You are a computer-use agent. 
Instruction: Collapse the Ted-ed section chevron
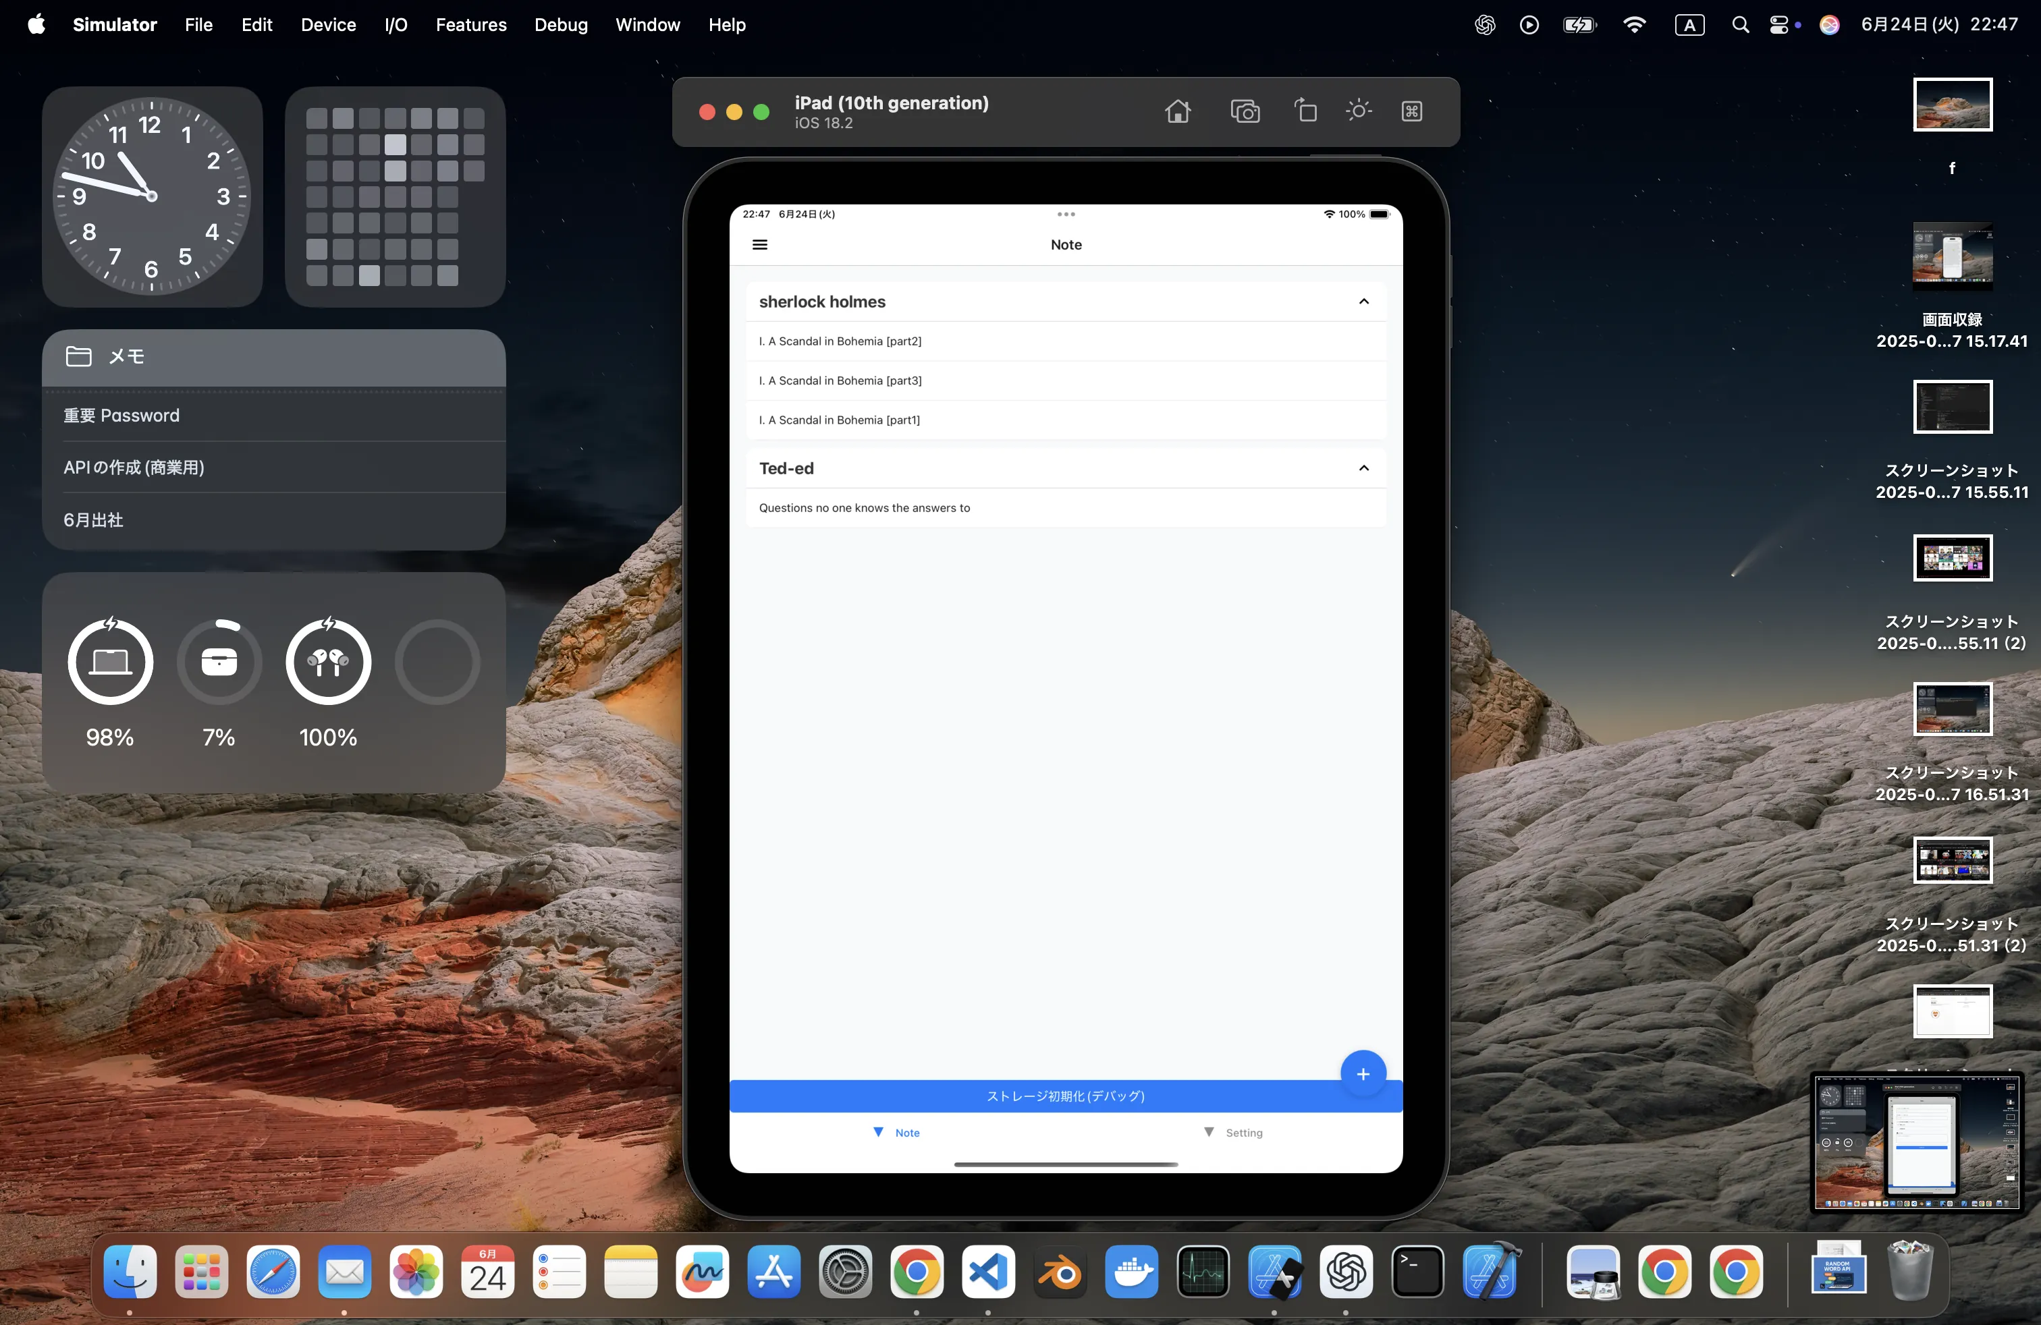coord(1363,469)
